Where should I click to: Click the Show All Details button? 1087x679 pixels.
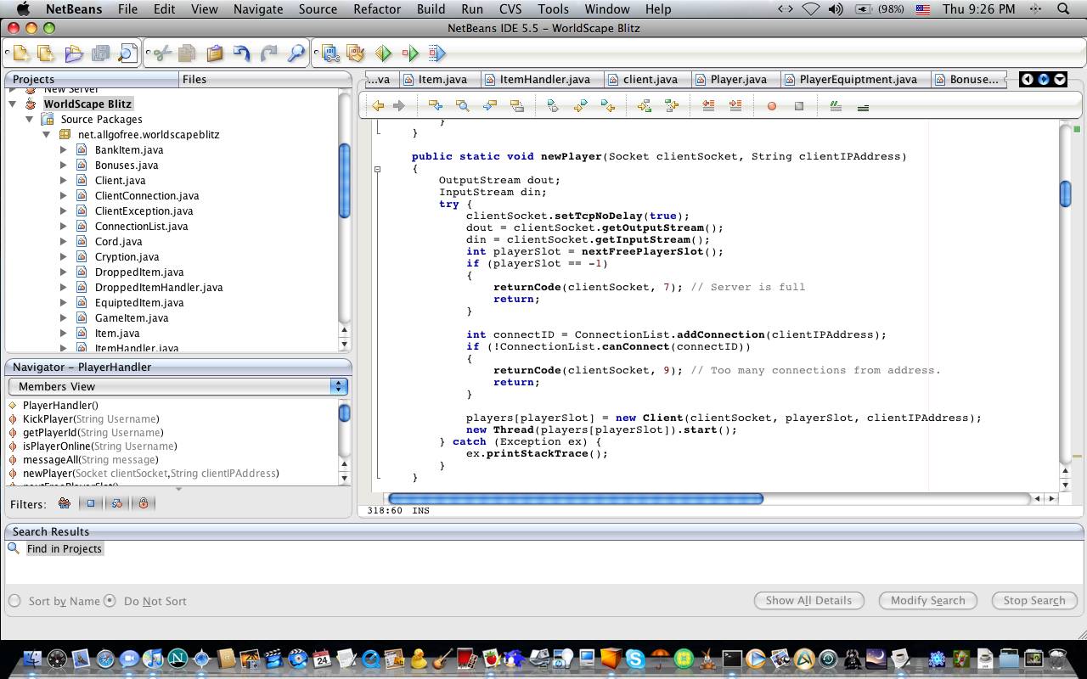(x=808, y=600)
